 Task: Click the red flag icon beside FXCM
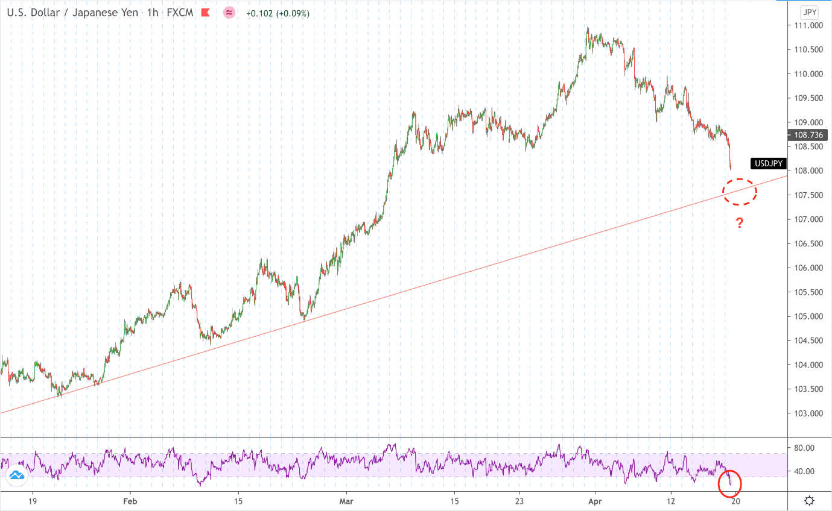coord(207,12)
